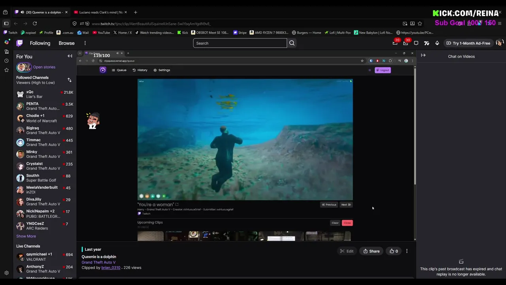Viewport: 506px width, 285px height.
Task: Click the Twitch Search field
Action: click(240, 43)
